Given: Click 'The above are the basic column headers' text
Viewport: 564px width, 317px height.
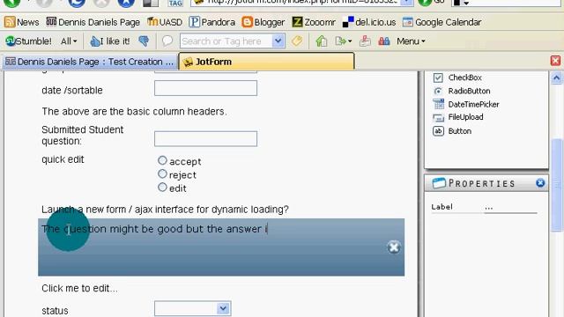Looking at the screenshot, I should pyautogui.click(x=134, y=112).
